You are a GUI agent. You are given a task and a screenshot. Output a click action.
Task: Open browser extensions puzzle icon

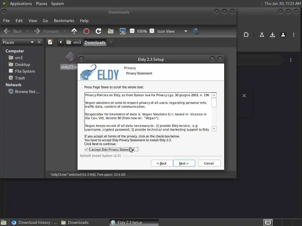pos(246,35)
